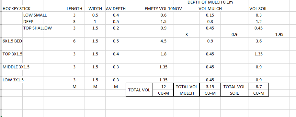This screenshot has height=117, width=296.
Task: Select 6X1.5 BED av depth 0.5
Action: coord(116,41)
